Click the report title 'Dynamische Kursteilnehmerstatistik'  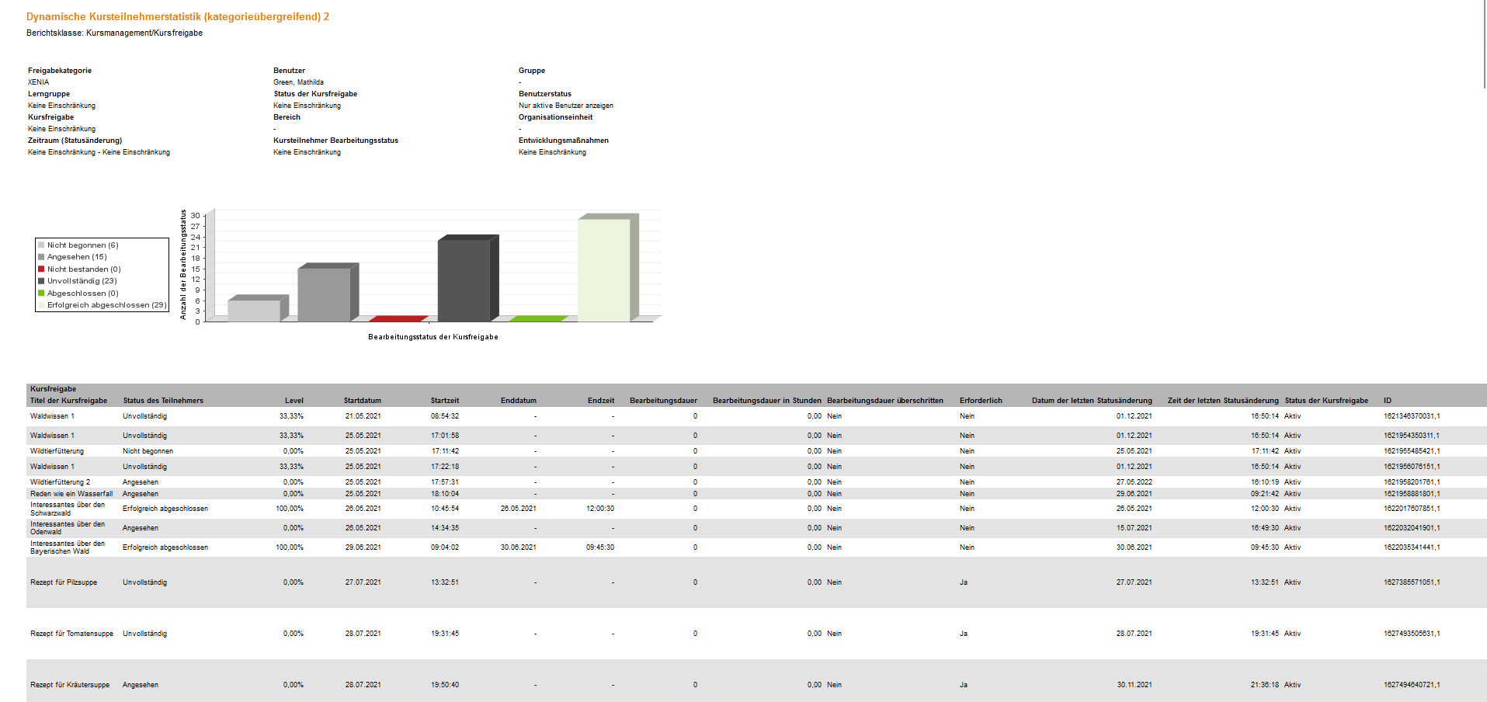tap(178, 17)
